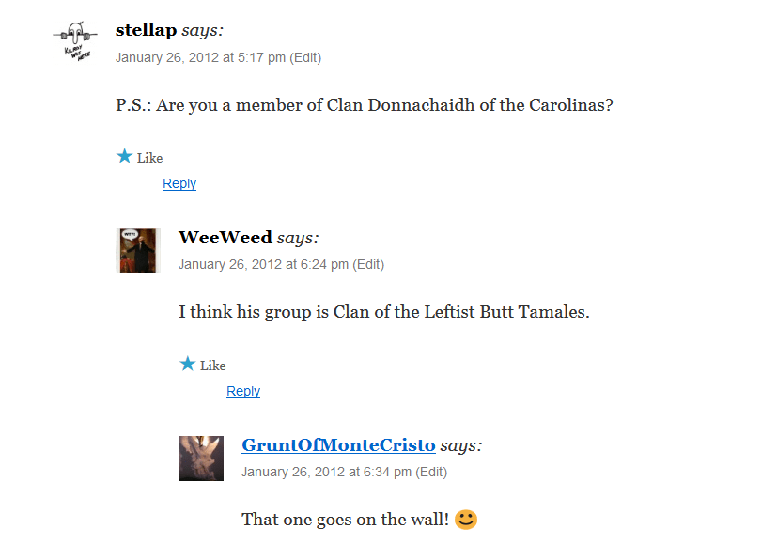This screenshot has height=560, width=777.
Task: Open the GruntOfMonteCristo profile link
Action: click(338, 445)
